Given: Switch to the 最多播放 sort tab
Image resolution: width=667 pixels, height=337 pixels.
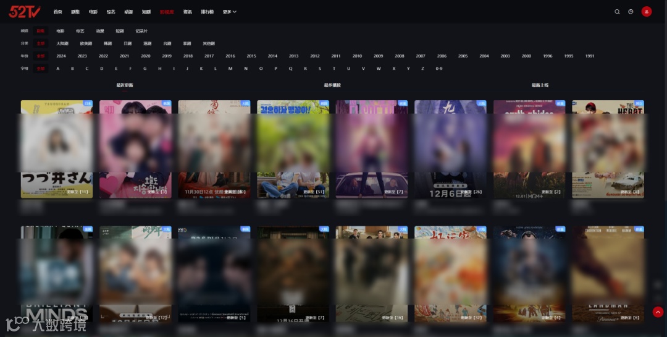Looking at the screenshot, I should point(332,85).
